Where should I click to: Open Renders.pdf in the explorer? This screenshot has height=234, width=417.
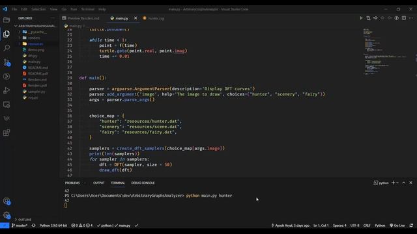click(38, 85)
